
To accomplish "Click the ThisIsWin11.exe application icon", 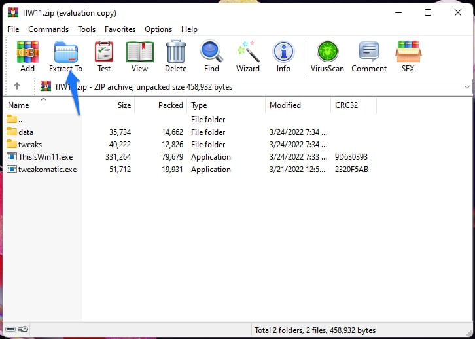I will click(x=12, y=156).
